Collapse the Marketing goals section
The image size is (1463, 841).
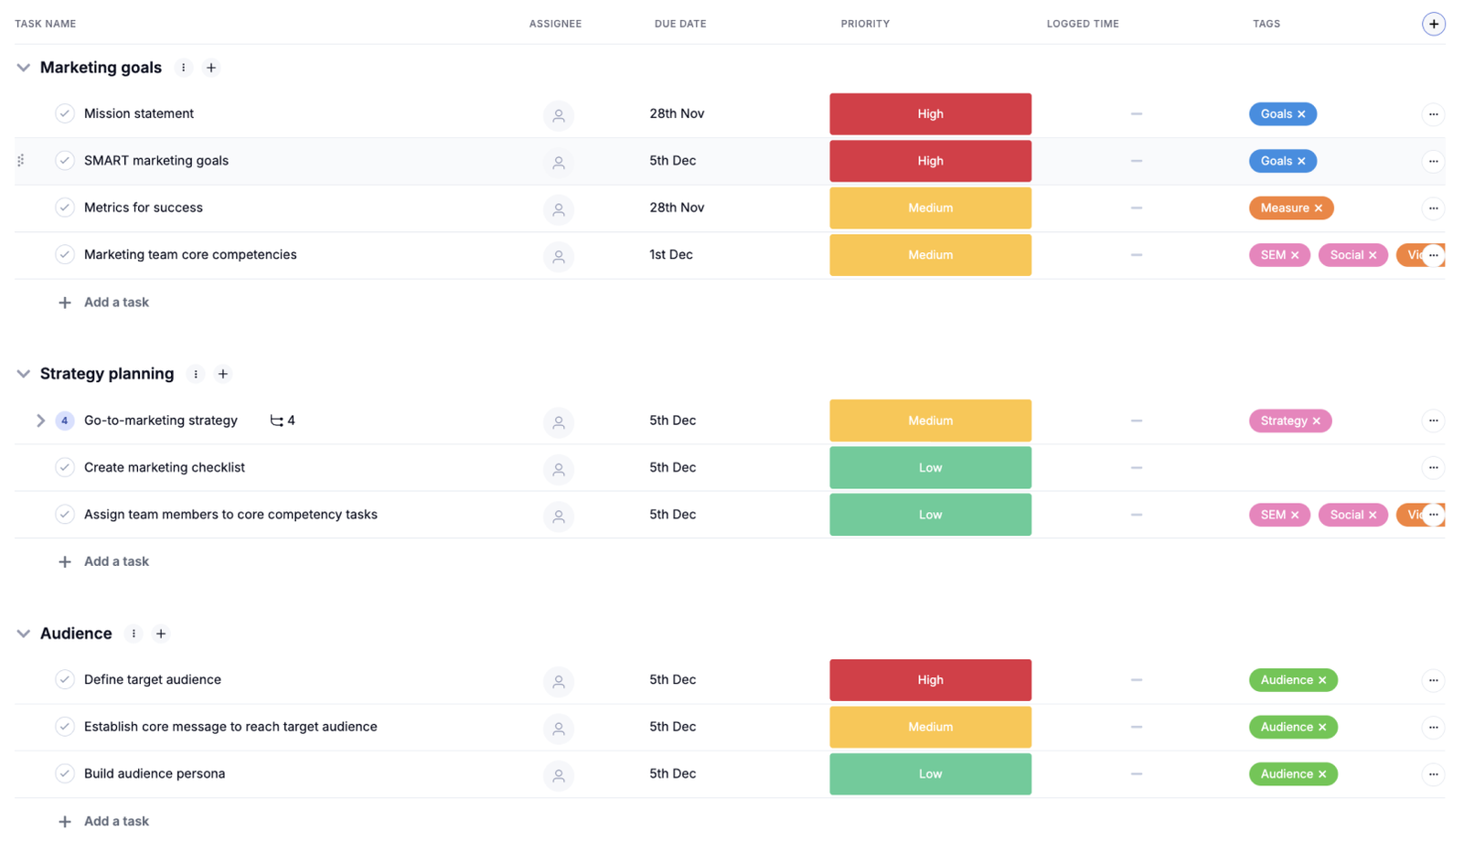[24, 68]
